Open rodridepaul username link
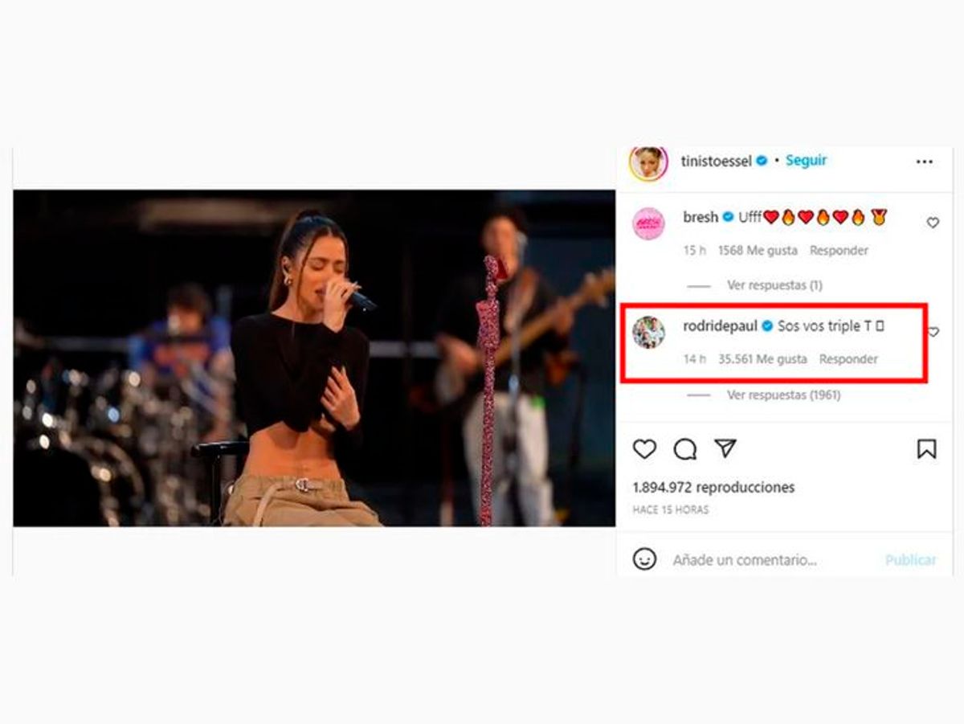 720,325
